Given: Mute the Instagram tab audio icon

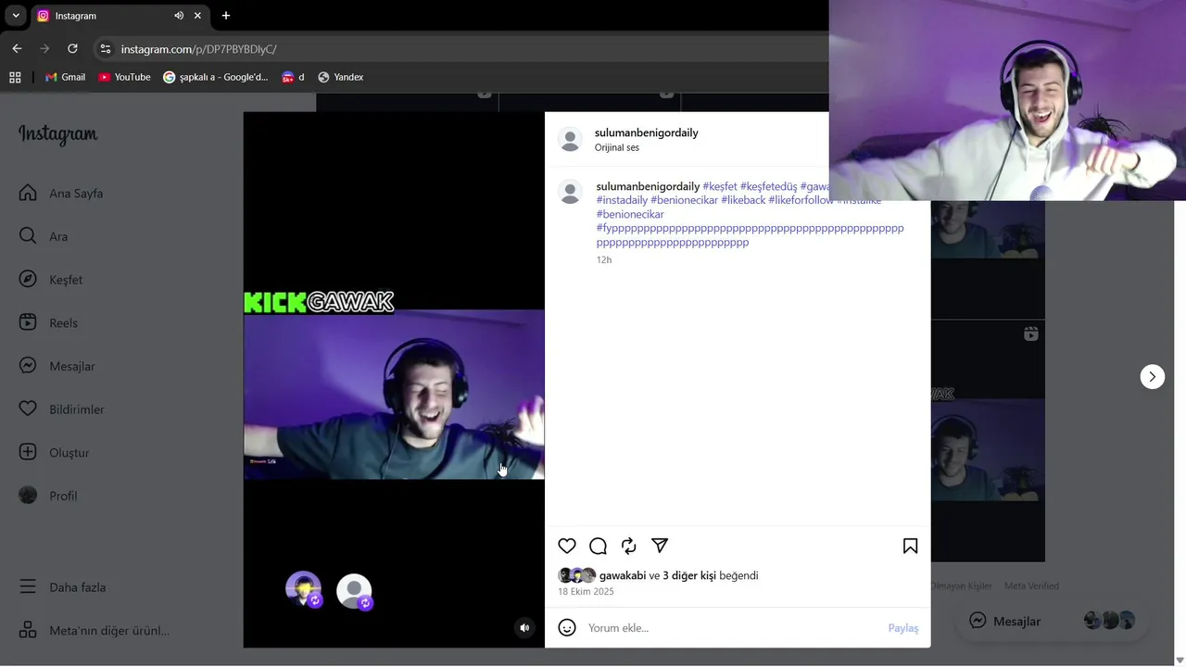Looking at the screenshot, I should click(x=179, y=16).
